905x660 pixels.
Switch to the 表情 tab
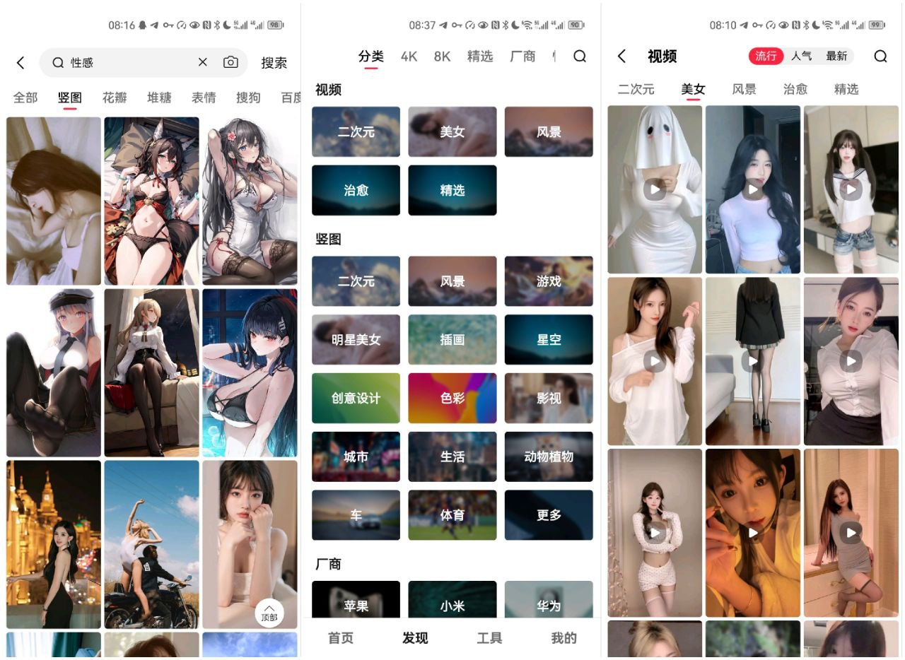click(x=204, y=98)
